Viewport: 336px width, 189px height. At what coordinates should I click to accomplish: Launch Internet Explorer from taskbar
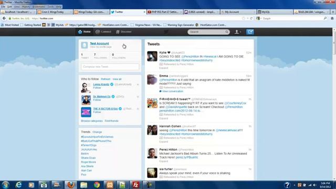click(x=19, y=185)
